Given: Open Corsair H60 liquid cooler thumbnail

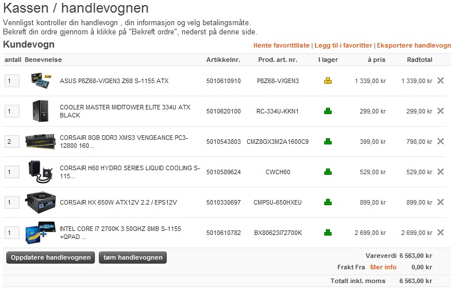Looking at the screenshot, I should pos(40,172).
